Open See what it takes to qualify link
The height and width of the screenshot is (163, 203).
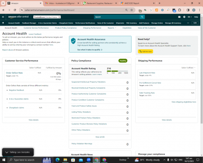tap(90, 50)
